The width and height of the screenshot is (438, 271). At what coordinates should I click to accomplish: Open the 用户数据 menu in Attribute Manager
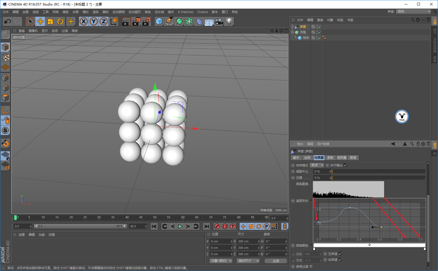(x=323, y=144)
